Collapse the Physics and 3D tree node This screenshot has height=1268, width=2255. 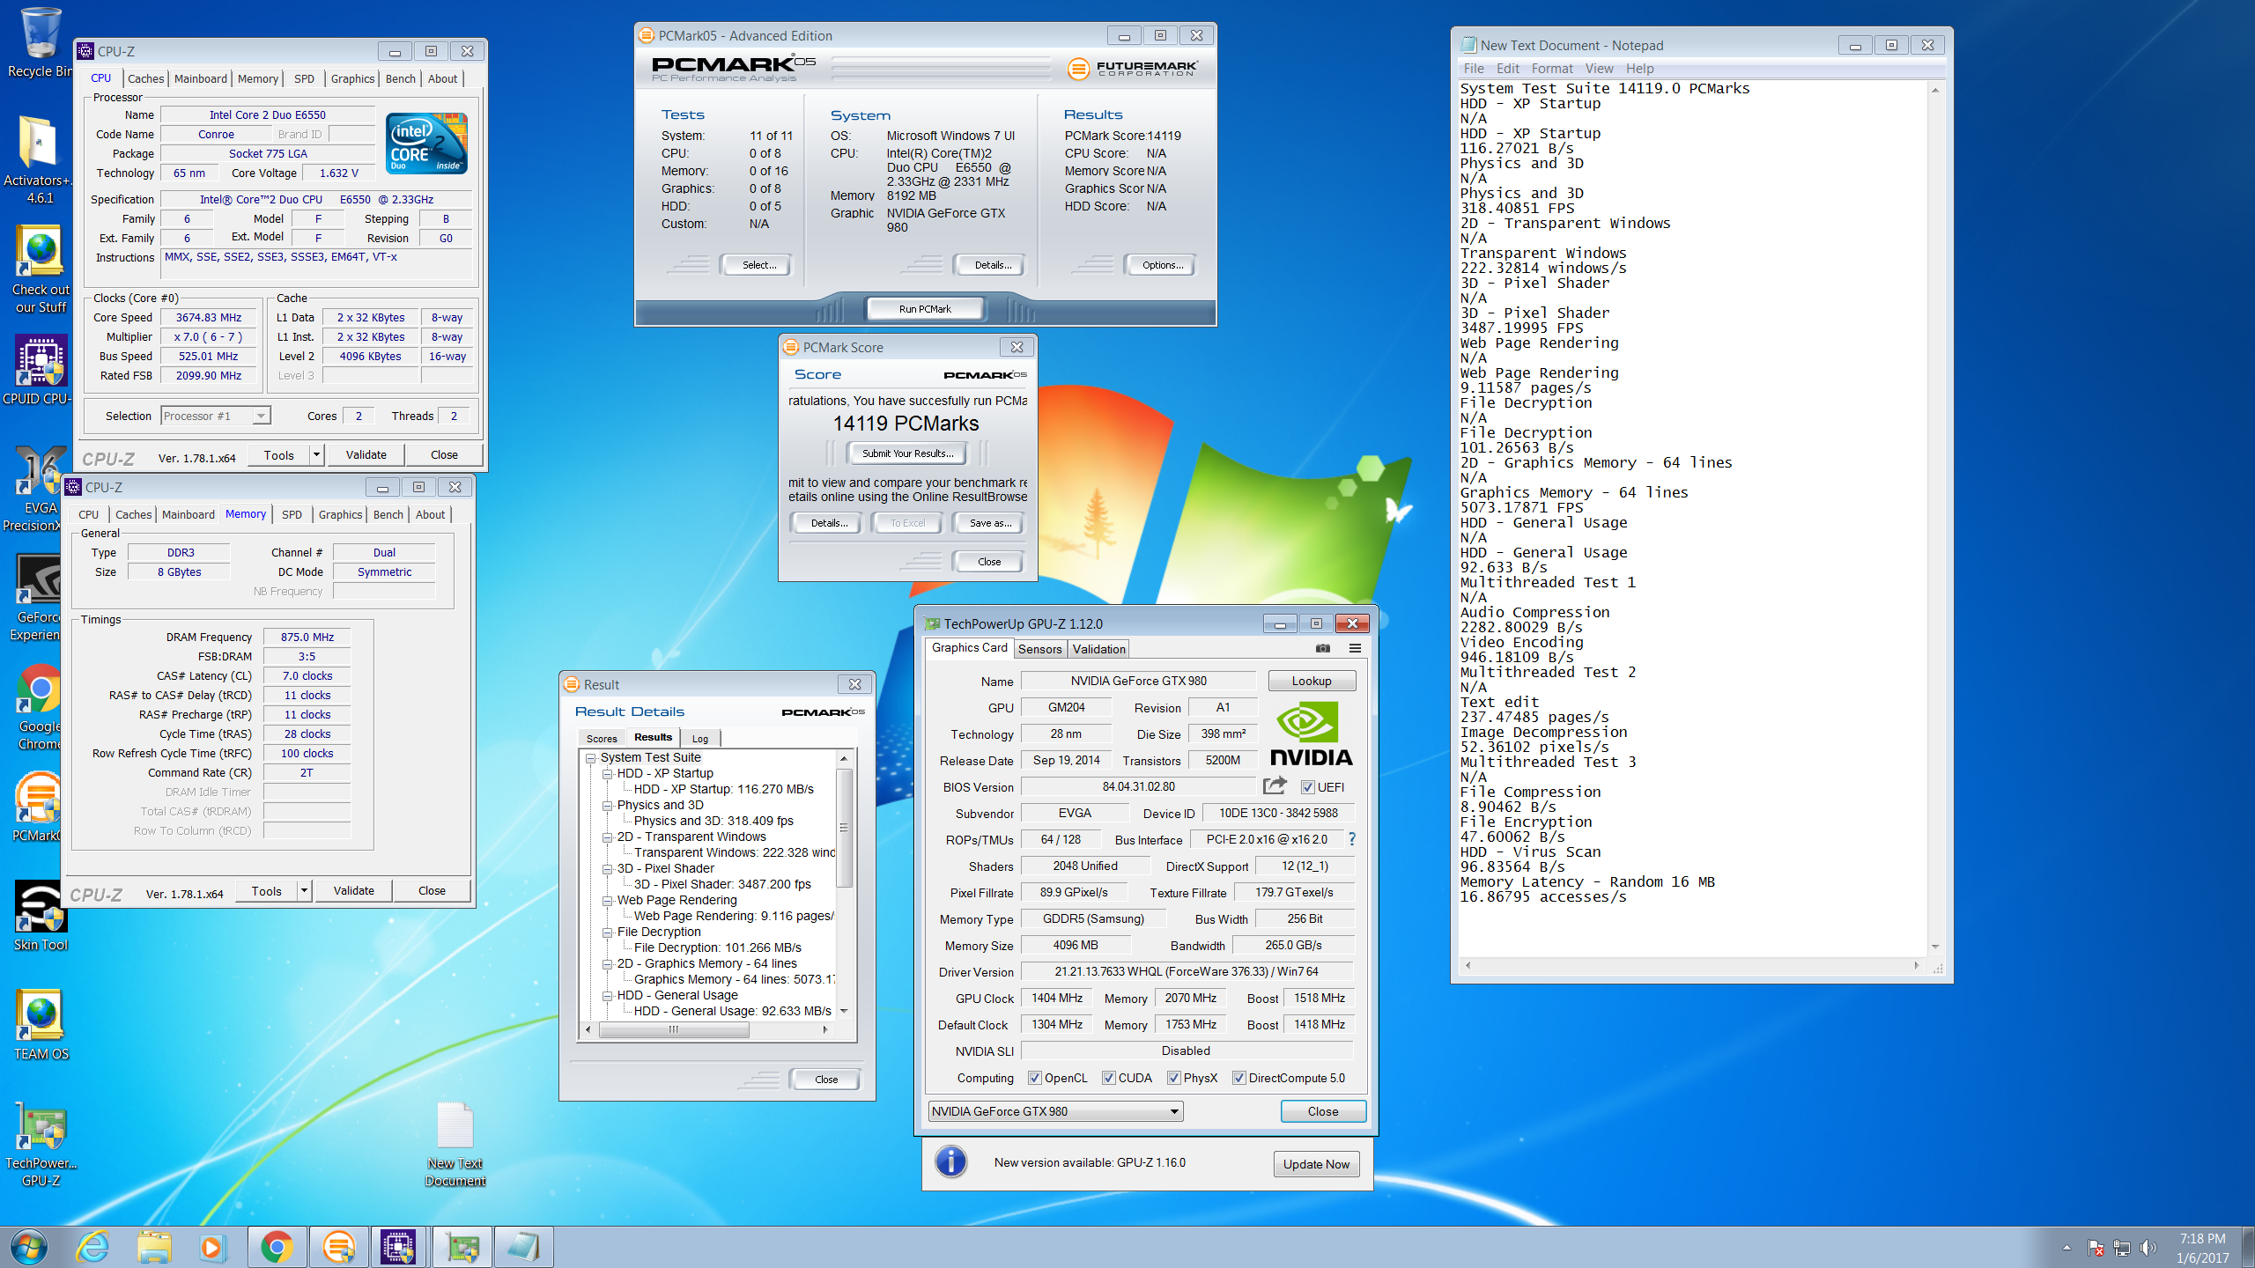point(608,806)
